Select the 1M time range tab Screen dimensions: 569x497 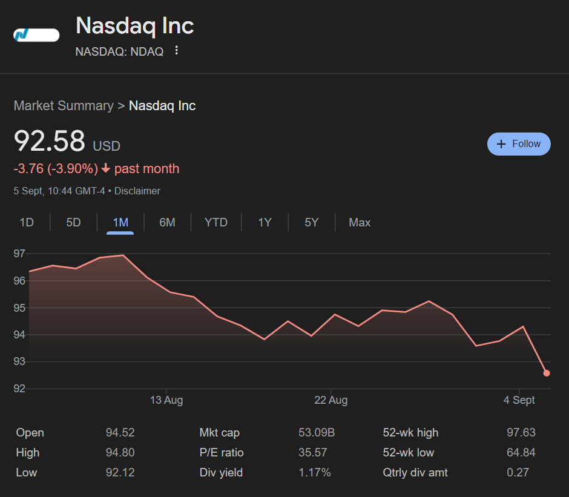[120, 223]
